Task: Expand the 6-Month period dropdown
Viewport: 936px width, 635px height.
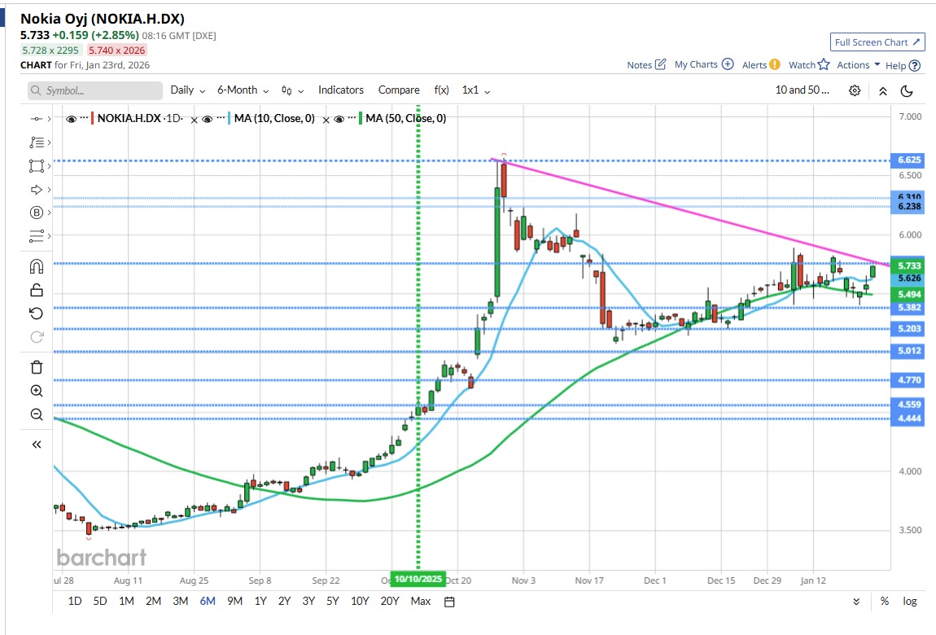Action: [243, 90]
